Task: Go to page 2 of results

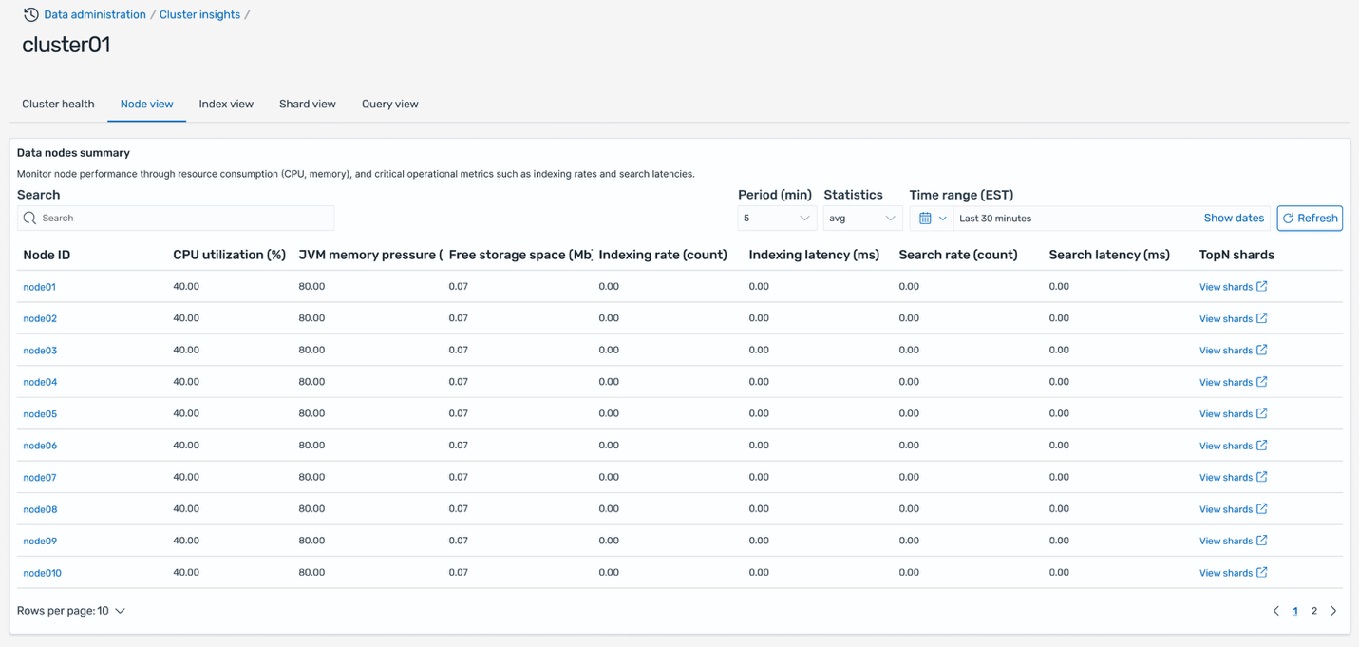Action: (1313, 611)
